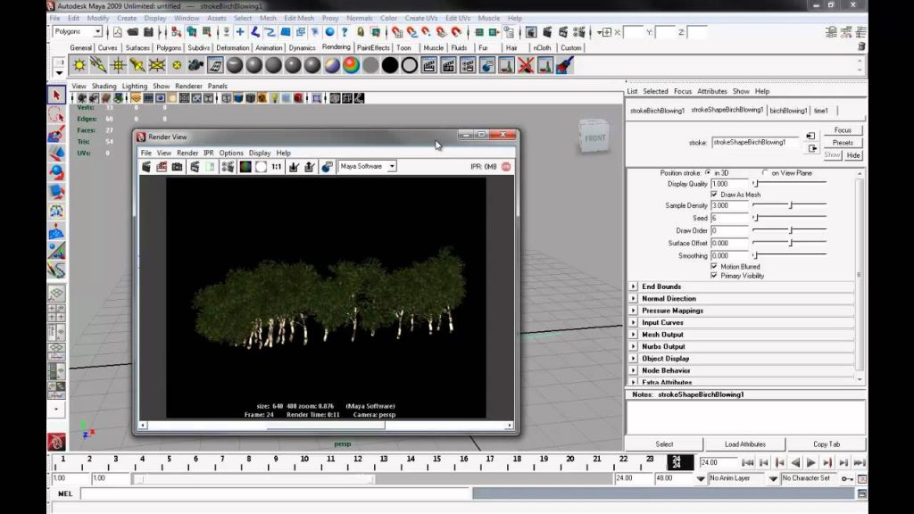The height and width of the screenshot is (514, 914).
Task: Select 'in 3D' position stroke option
Action: point(708,173)
